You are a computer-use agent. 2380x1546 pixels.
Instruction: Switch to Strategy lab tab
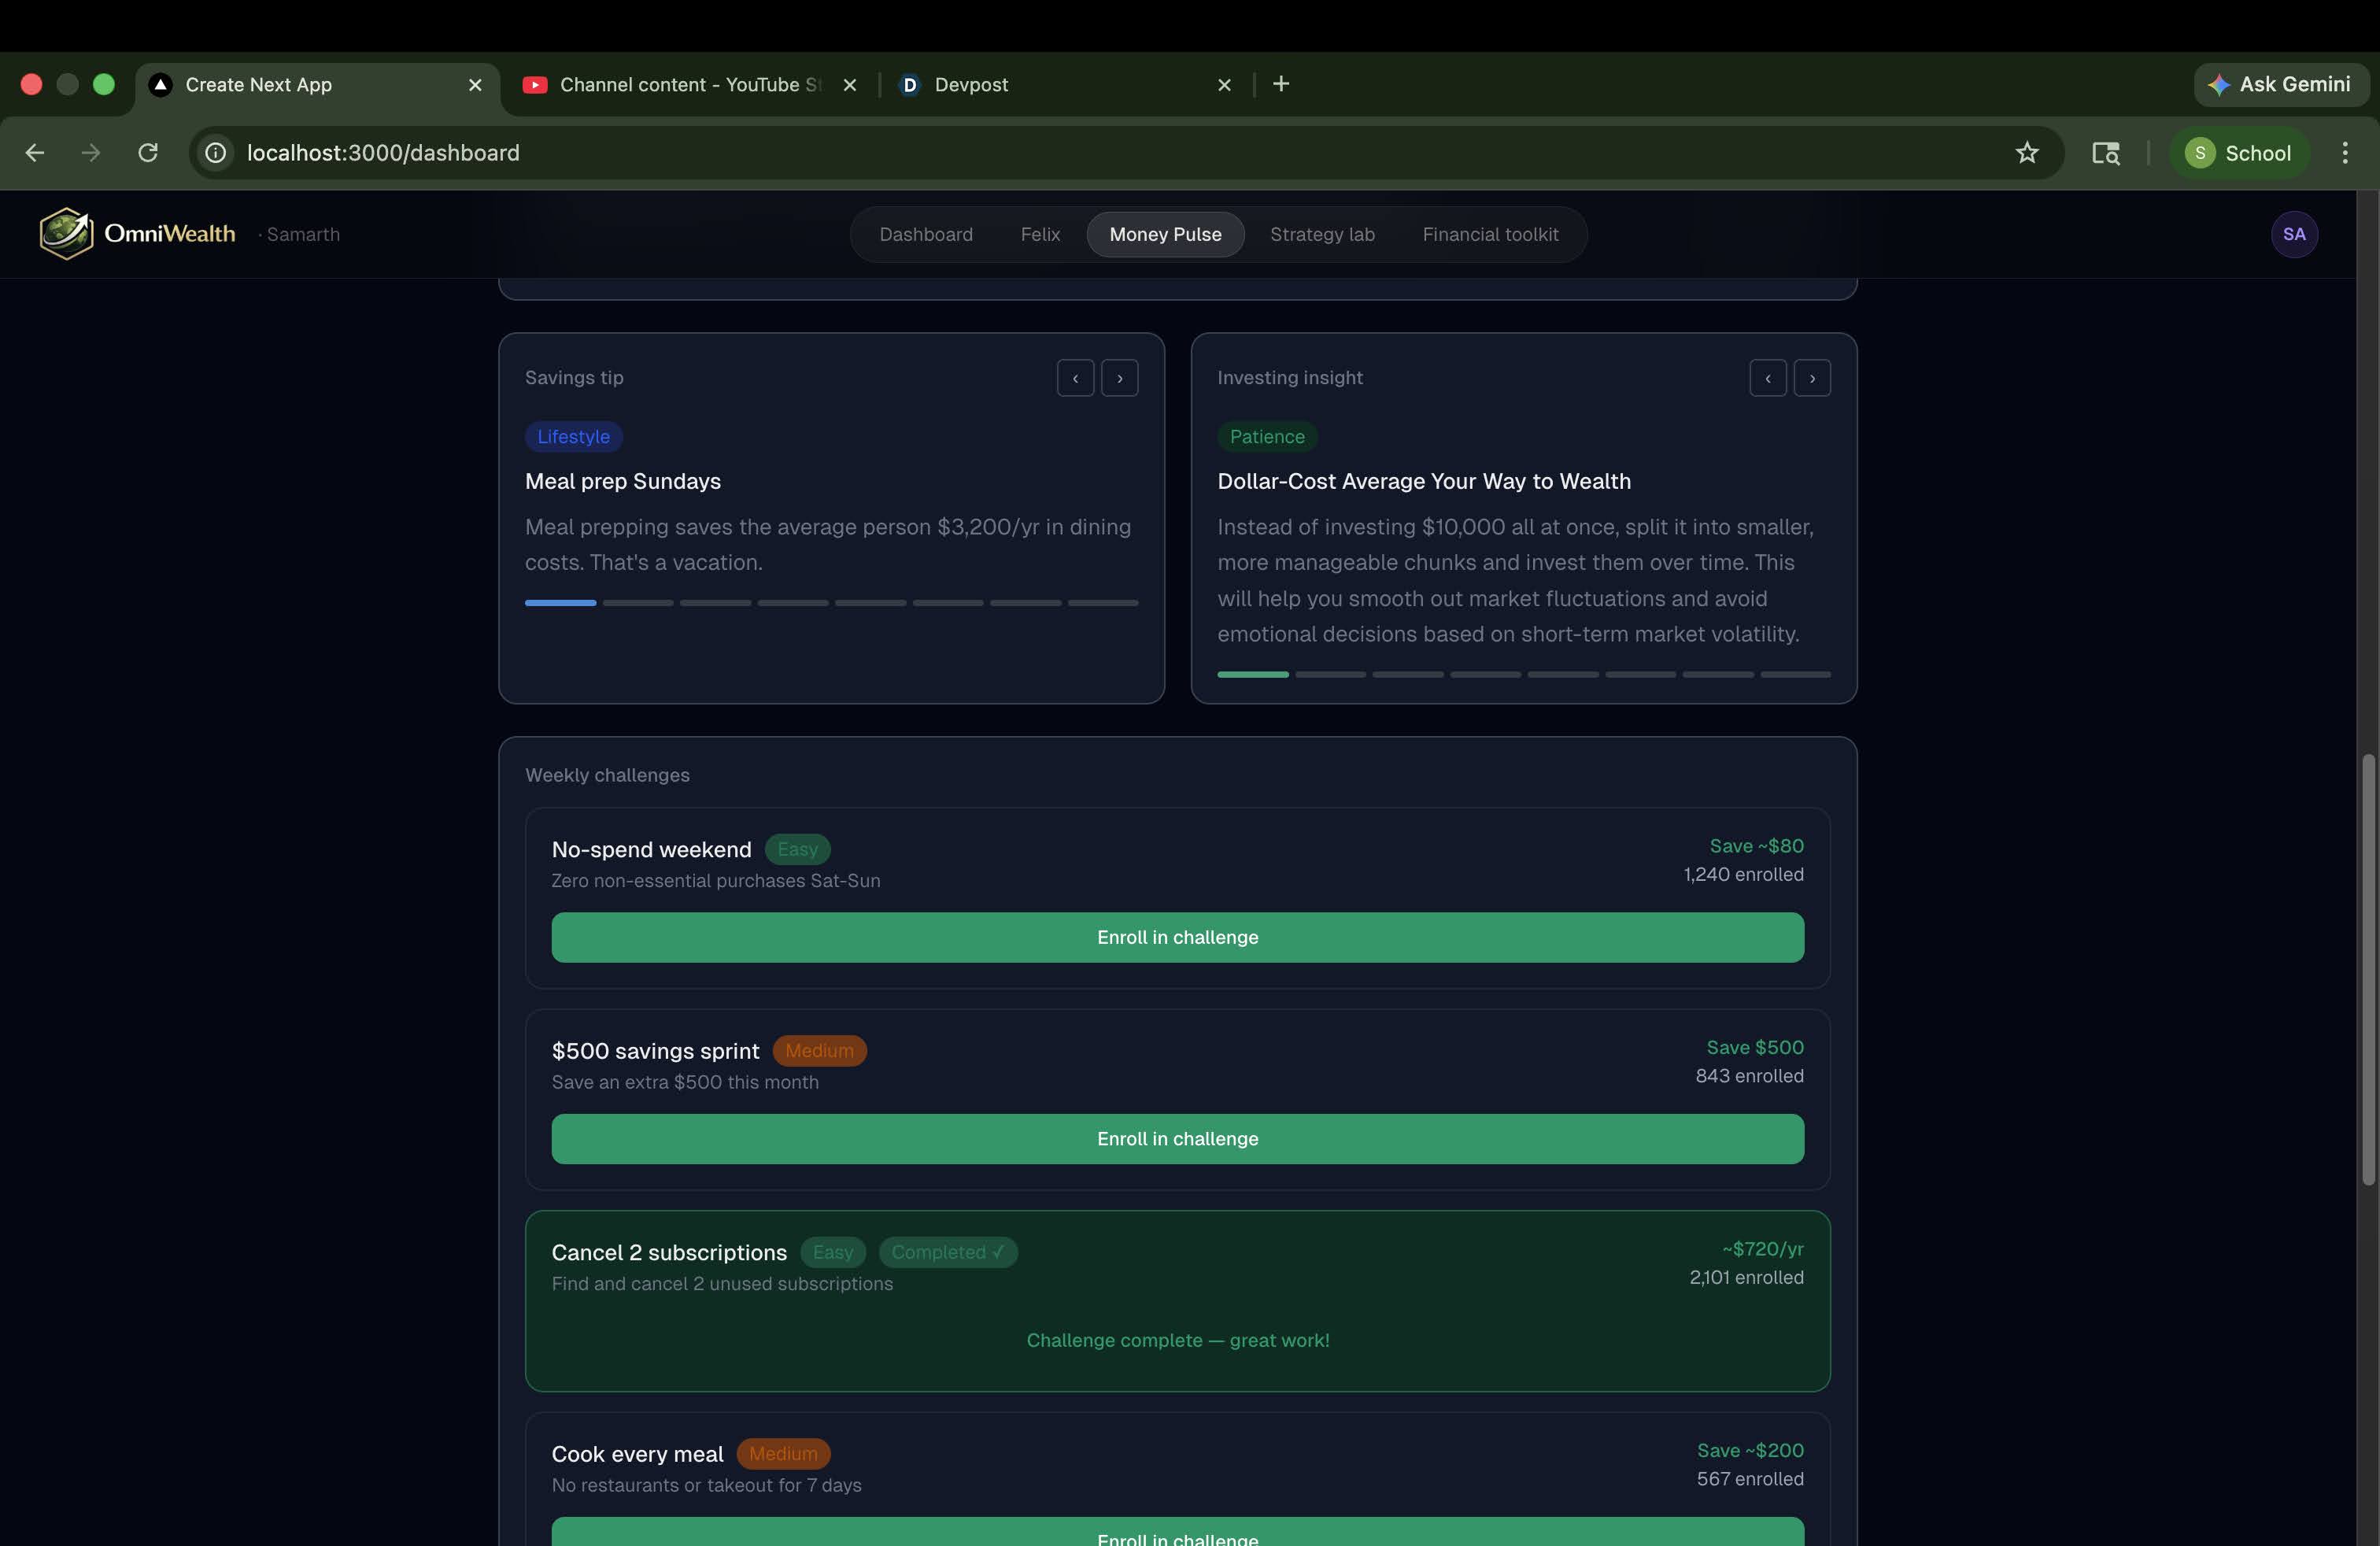[x=1321, y=234]
